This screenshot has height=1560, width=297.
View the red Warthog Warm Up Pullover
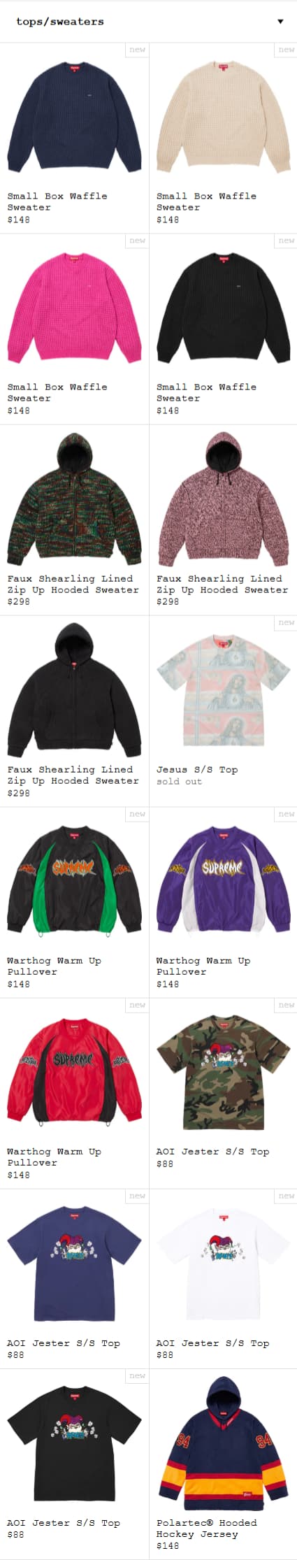[74, 1072]
